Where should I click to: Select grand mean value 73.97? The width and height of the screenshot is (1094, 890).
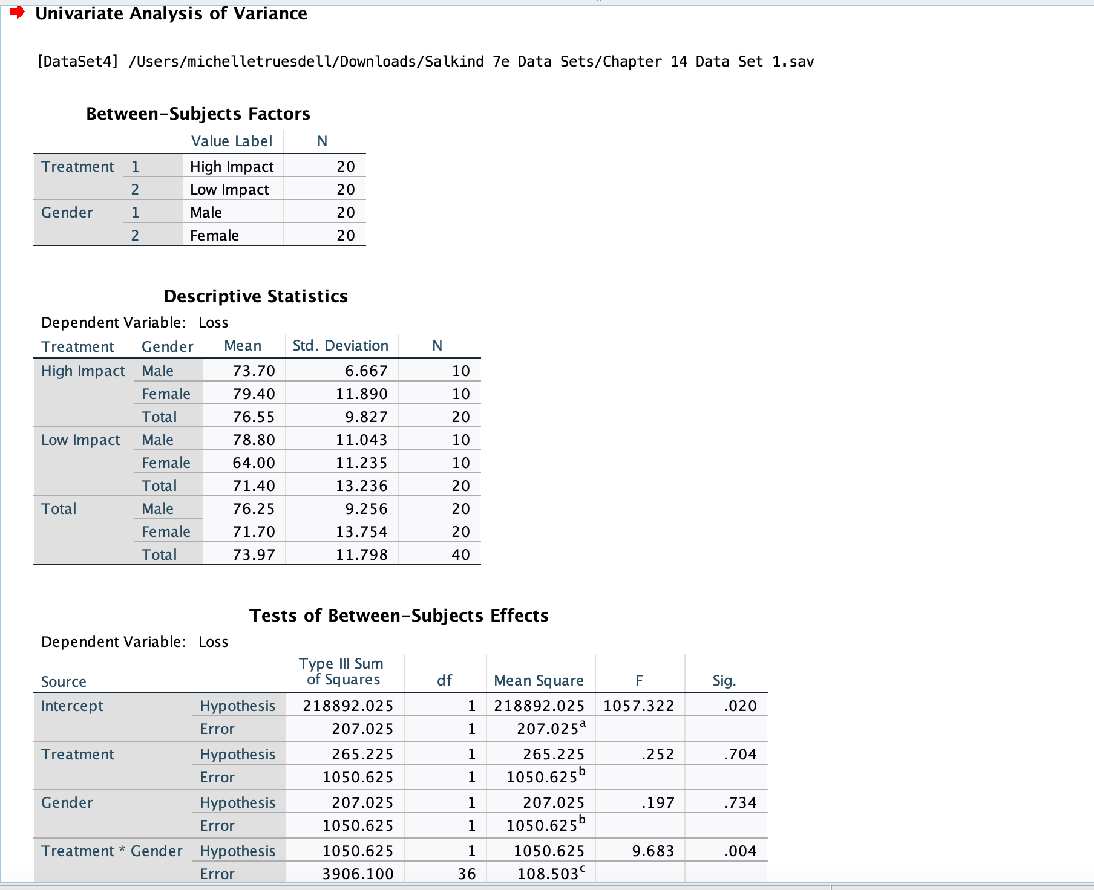[x=254, y=554]
